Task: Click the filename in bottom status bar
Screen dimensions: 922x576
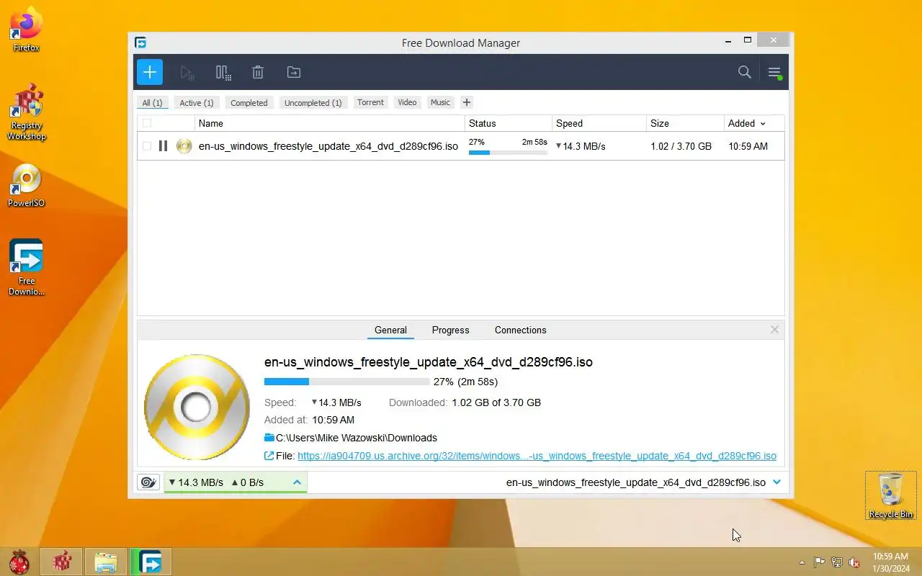Action: click(636, 482)
